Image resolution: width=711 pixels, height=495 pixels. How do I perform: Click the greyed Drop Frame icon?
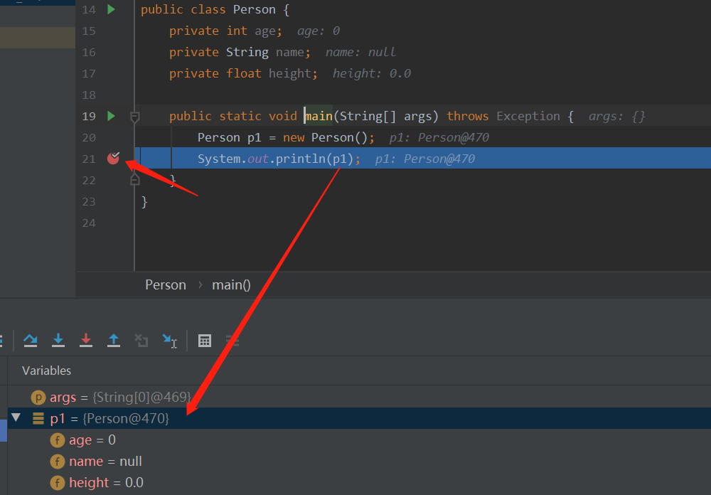141,340
